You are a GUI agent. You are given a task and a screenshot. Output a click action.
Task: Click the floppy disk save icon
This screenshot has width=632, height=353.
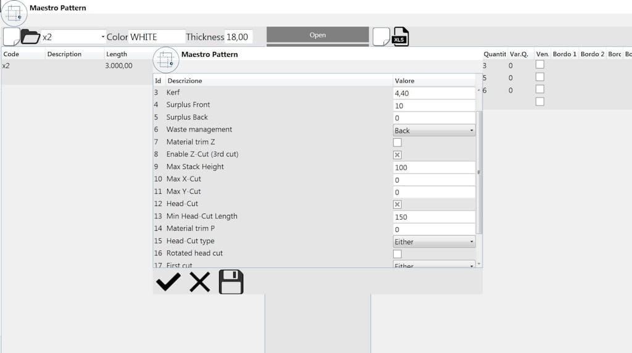tap(231, 282)
